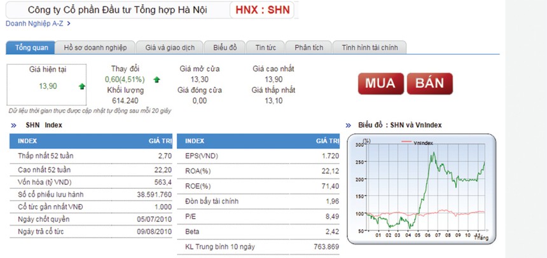Switch to the Phân tích tab
Image resolution: width=547 pixels, height=258 pixels.
(308, 48)
